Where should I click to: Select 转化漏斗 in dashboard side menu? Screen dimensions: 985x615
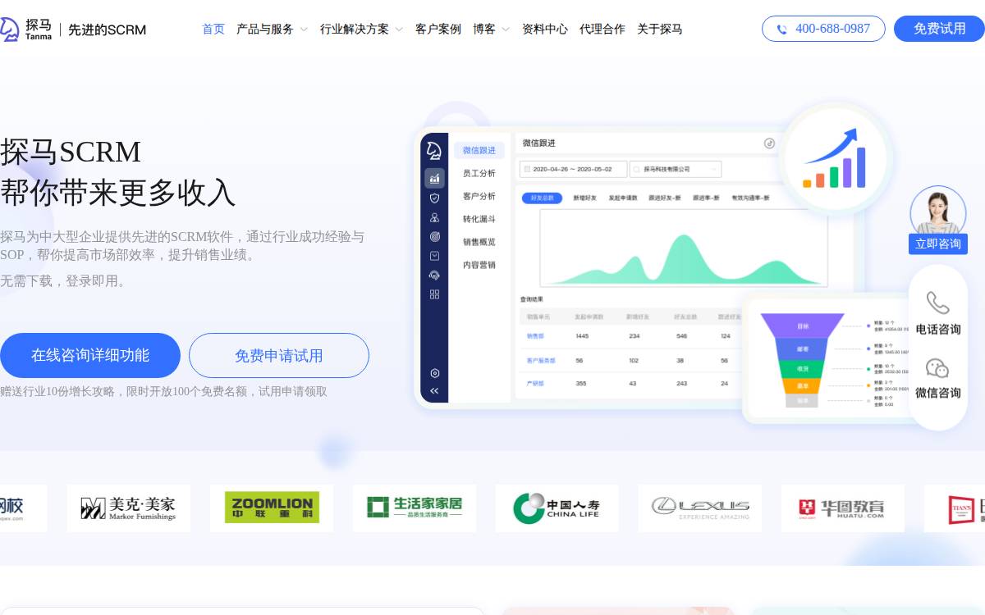(479, 219)
